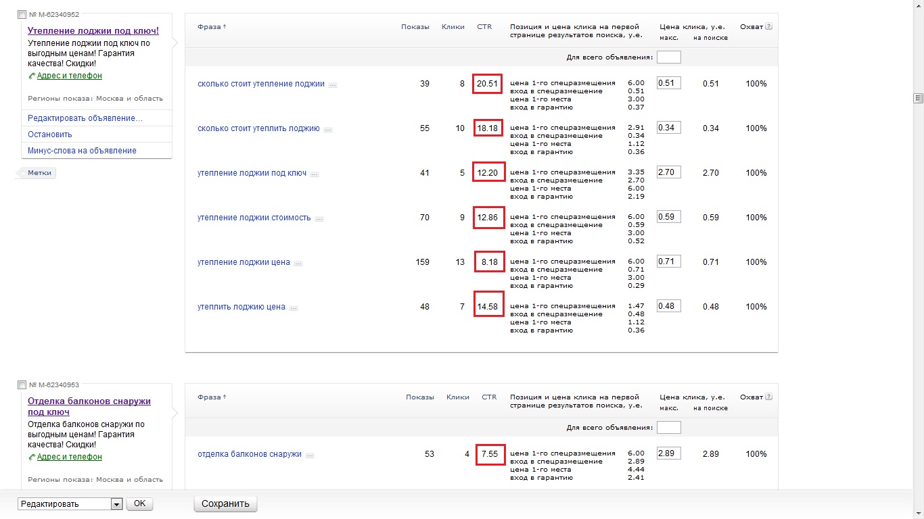924x519 pixels.
Task: Select the checkbox for ad № M-62340953
Action: click(x=22, y=385)
